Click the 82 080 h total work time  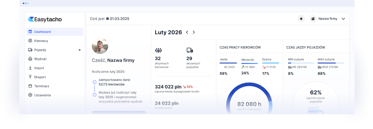(x=249, y=104)
